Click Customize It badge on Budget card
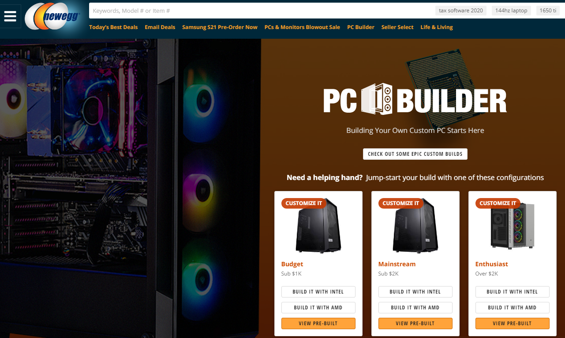The height and width of the screenshot is (338, 565). click(x=304, y=203)
